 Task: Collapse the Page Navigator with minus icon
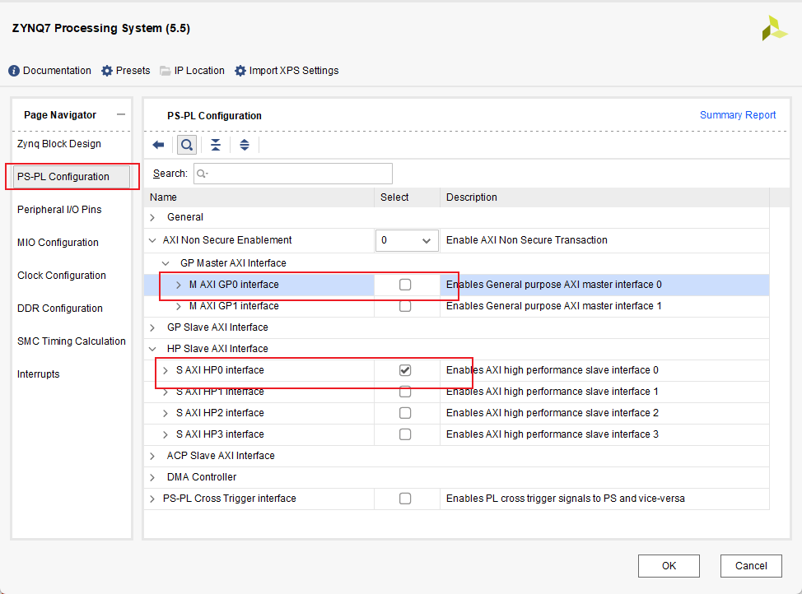(121, 114)
